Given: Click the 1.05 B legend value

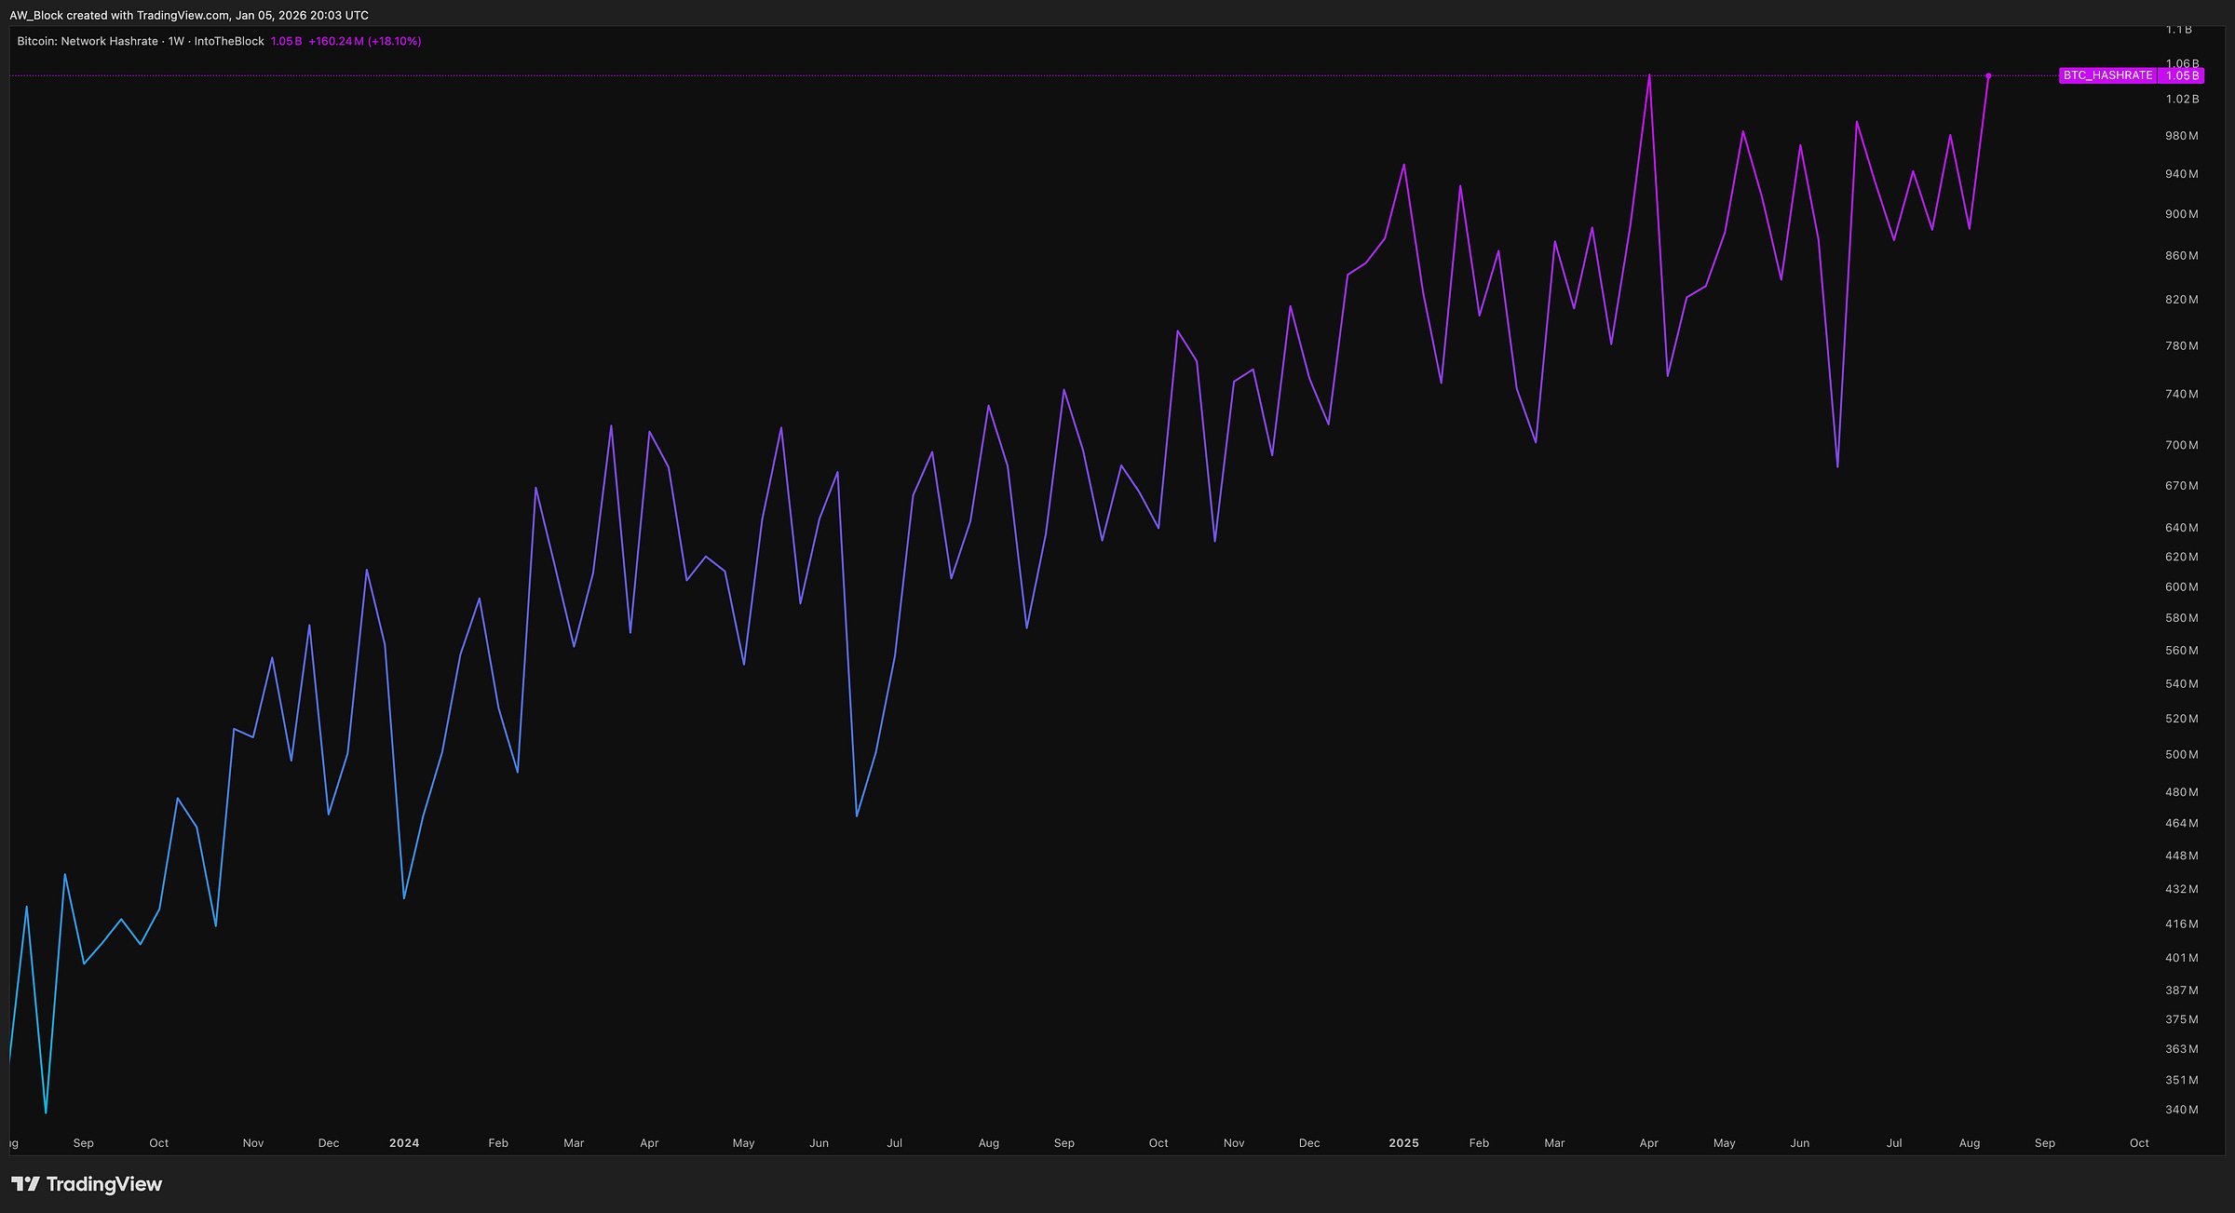Looking at the screenshot, I should (x=286, y=41).
